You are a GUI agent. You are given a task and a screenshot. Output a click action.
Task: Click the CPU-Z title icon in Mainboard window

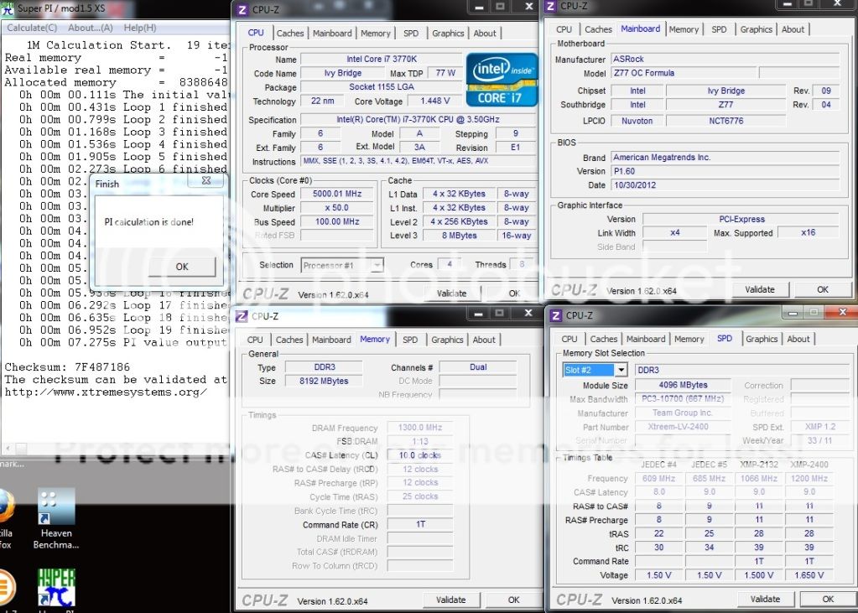point(550,6)
